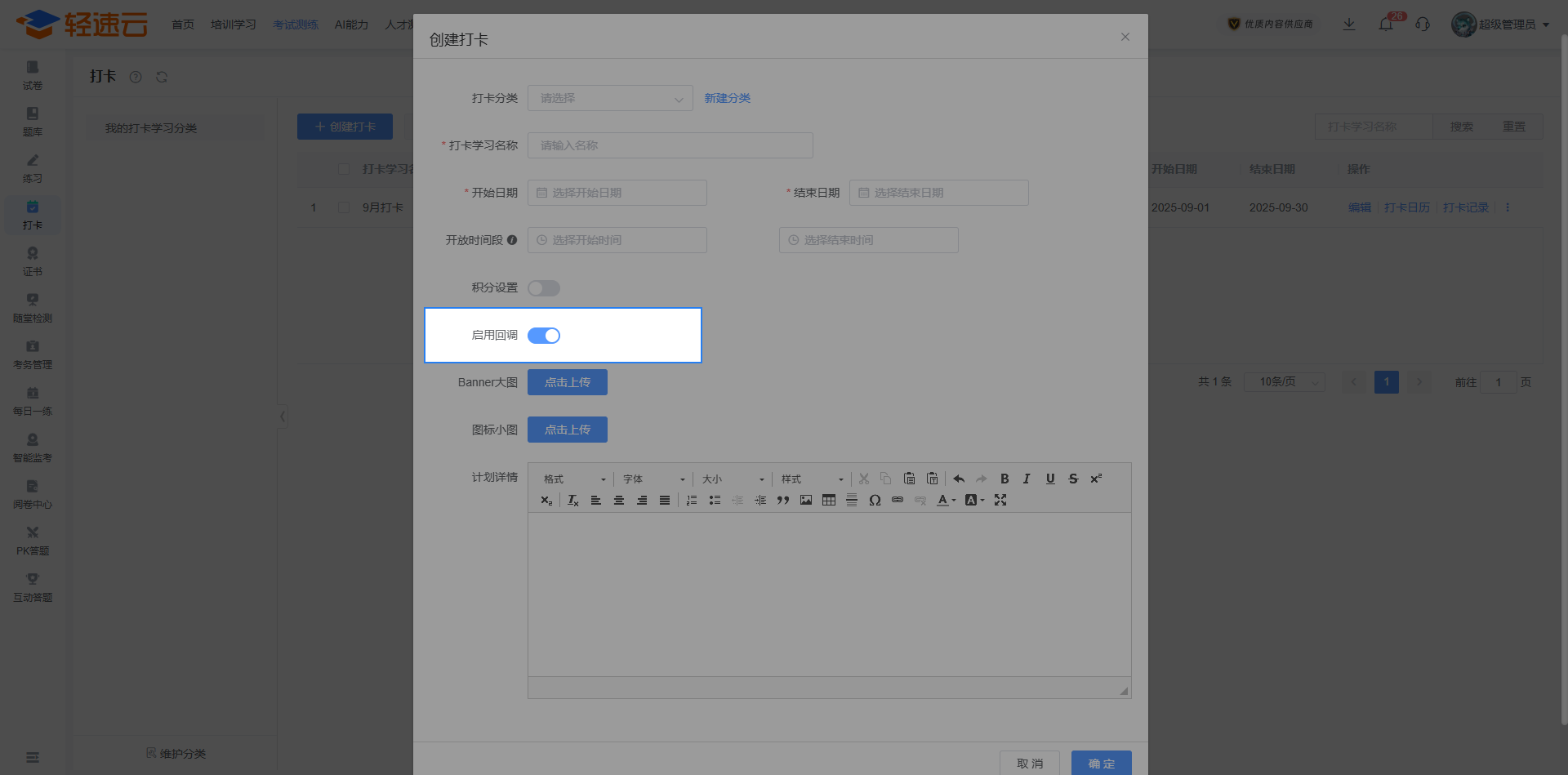Open the 格式 format dropdown
Image resolution: width=1568 pixels, height=775 pixels.
coord(574,479)
